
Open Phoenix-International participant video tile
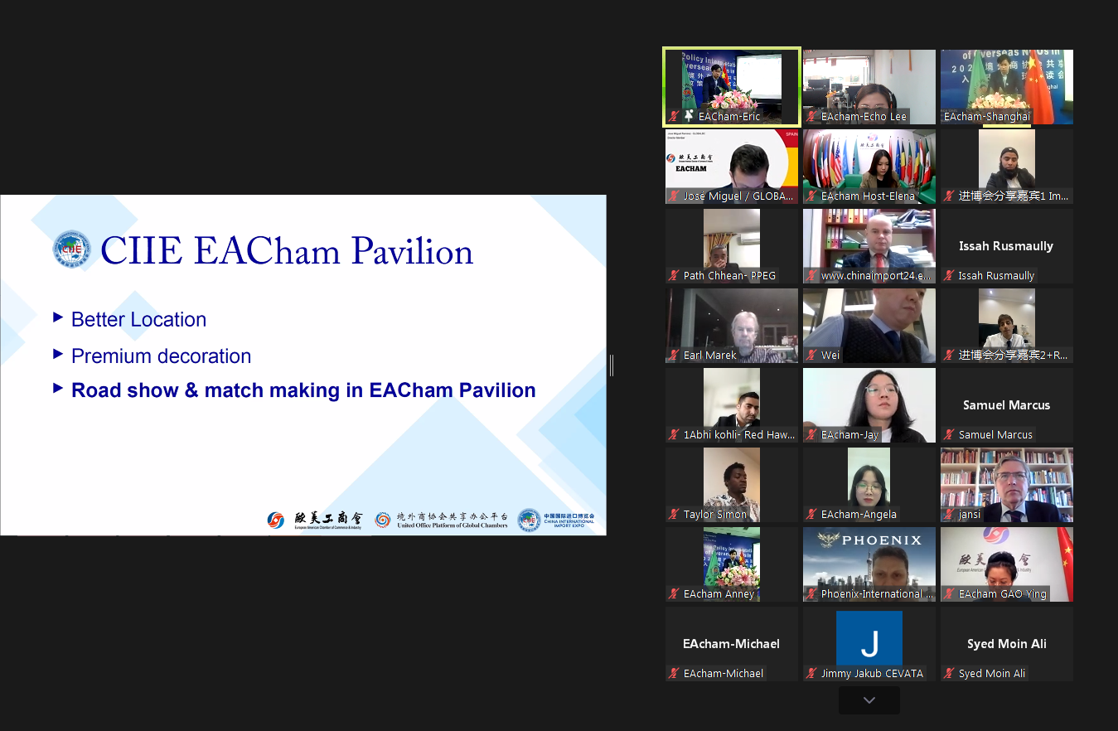(869, 564)
